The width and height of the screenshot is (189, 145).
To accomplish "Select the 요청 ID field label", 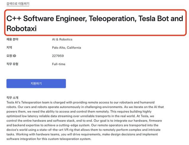I will click(x=11, y=56).
